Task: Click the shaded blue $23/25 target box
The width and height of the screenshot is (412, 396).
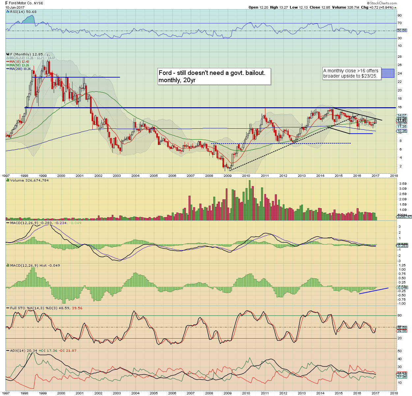Action: coord(388,73)
